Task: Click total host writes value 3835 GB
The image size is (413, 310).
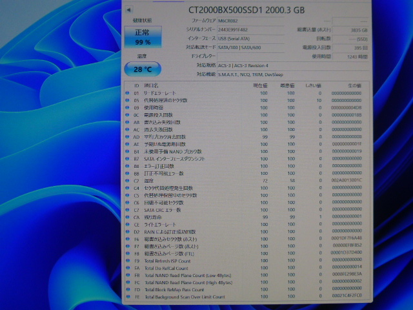Action: tap(350, 30)
